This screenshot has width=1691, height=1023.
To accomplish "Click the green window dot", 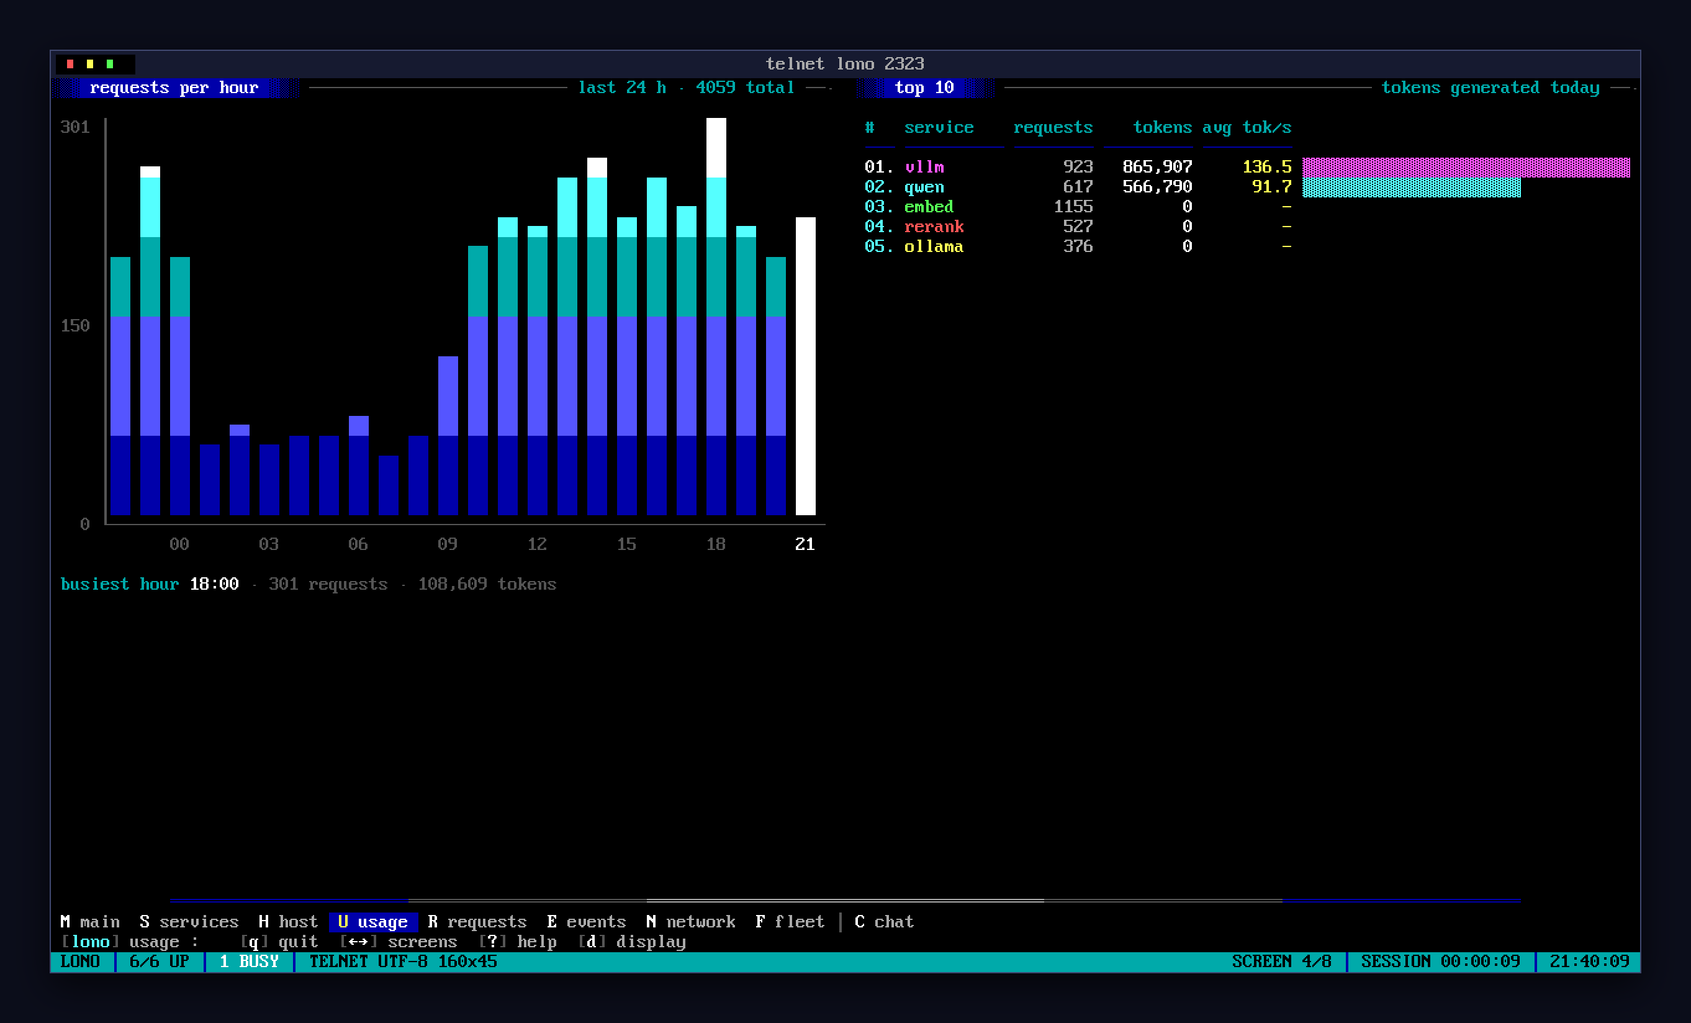I will 110,64.
